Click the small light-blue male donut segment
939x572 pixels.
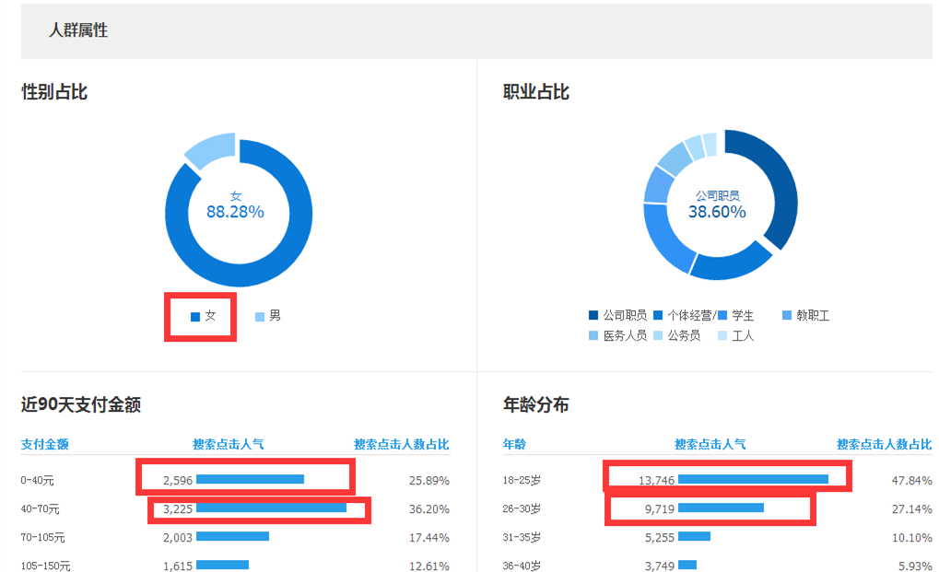[x=209, y=149]
